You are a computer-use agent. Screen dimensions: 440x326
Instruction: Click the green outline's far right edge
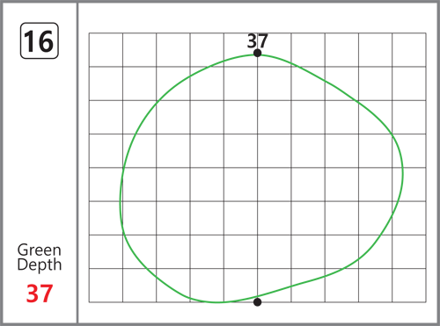pyautogui.click(x=403, y=173)
